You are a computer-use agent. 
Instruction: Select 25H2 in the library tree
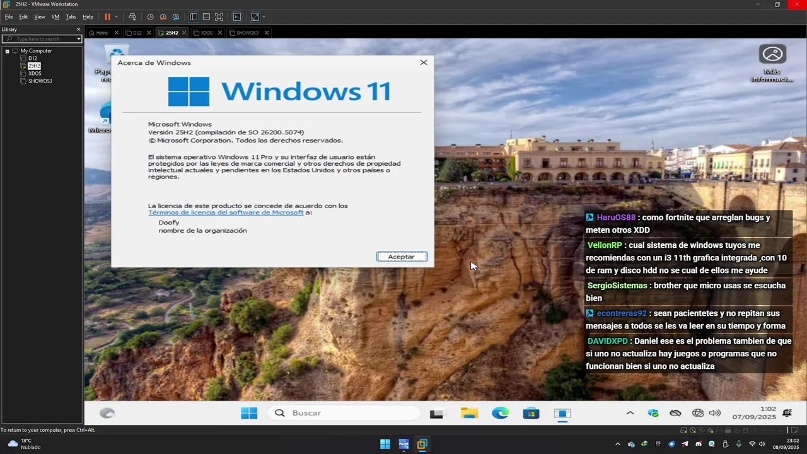coord(34,66)
